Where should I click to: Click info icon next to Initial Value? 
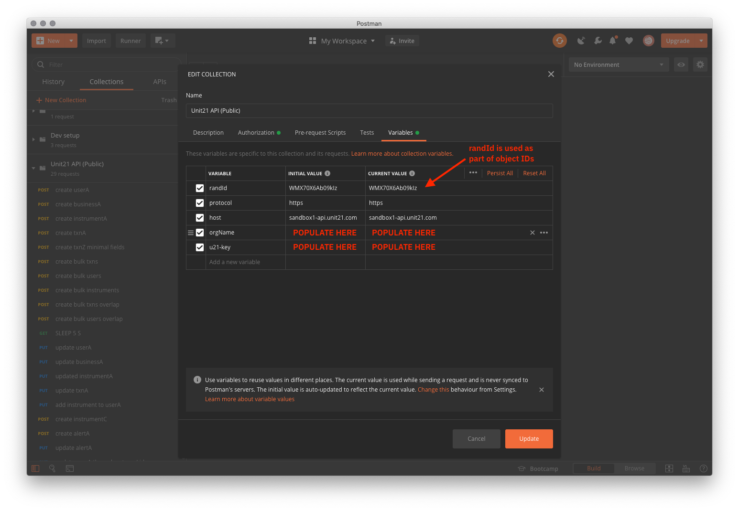pyautogui.click(x=327, y=173)
